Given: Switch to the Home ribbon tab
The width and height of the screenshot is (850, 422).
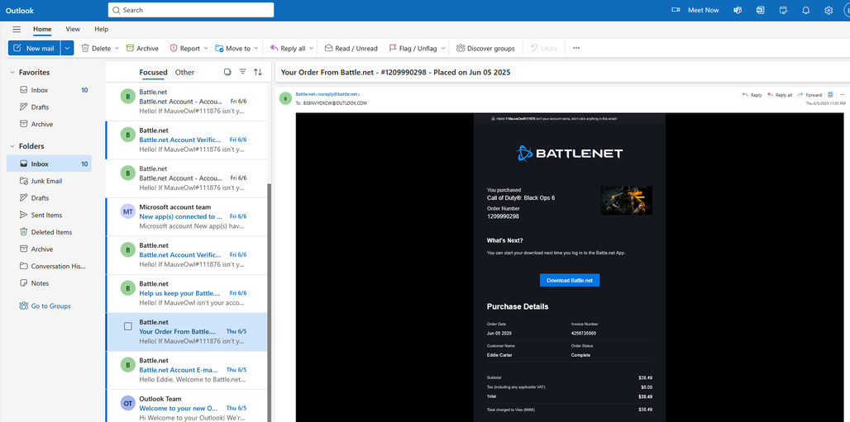Looking at the screenshot, I should 42,29.
